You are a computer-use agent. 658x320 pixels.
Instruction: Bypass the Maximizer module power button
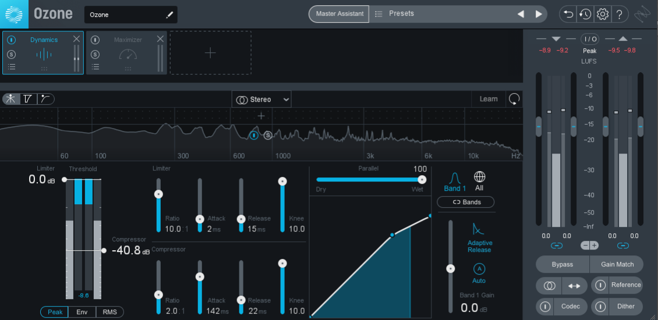95,40
